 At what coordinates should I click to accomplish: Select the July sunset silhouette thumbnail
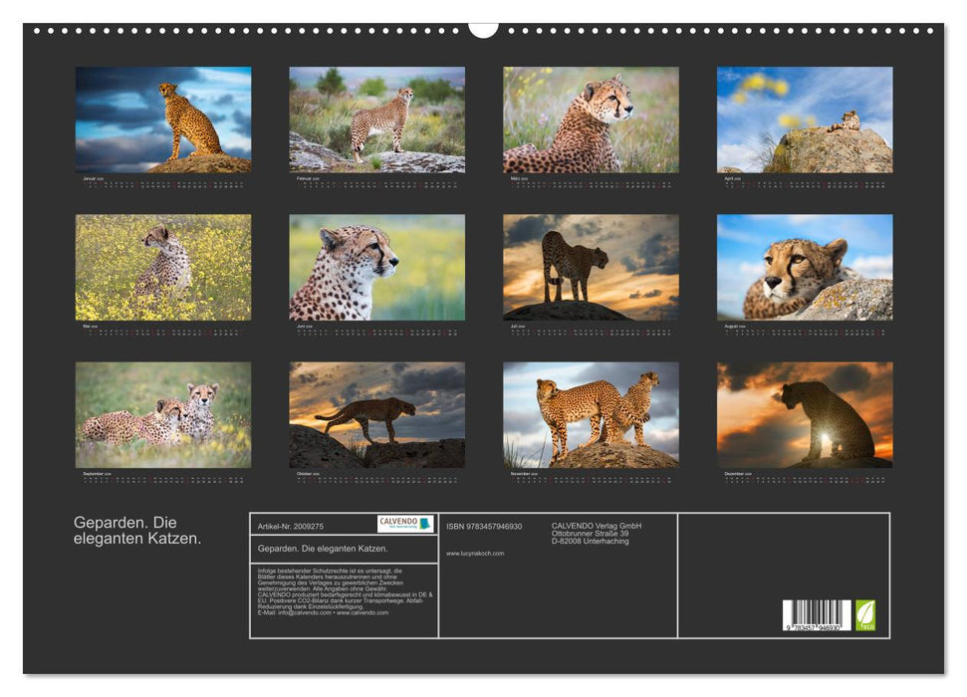(x=591, y=268)
